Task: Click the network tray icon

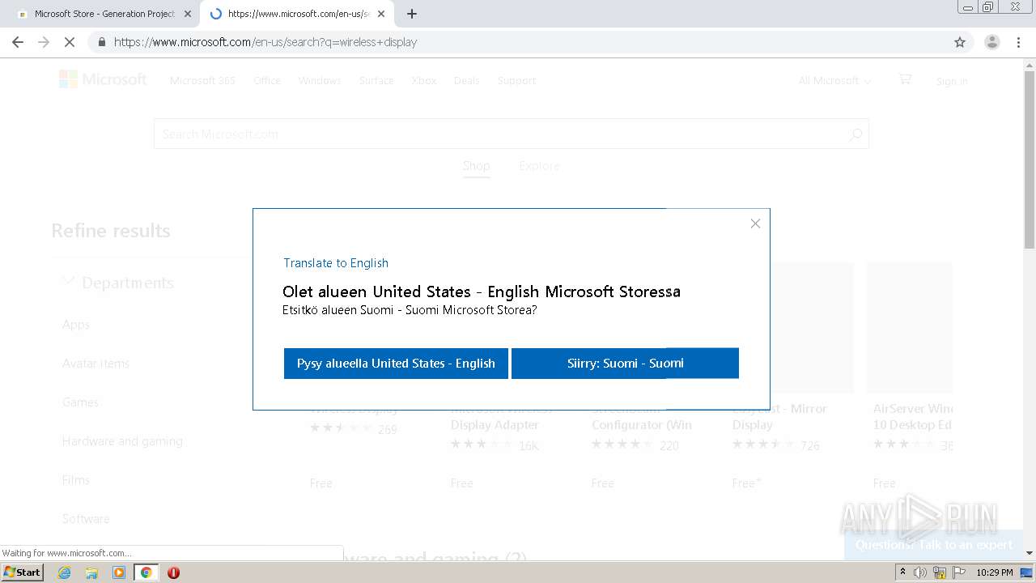Action: click(940, 572)
